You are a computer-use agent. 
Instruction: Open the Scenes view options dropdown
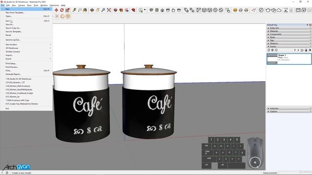tap(302, 50)
